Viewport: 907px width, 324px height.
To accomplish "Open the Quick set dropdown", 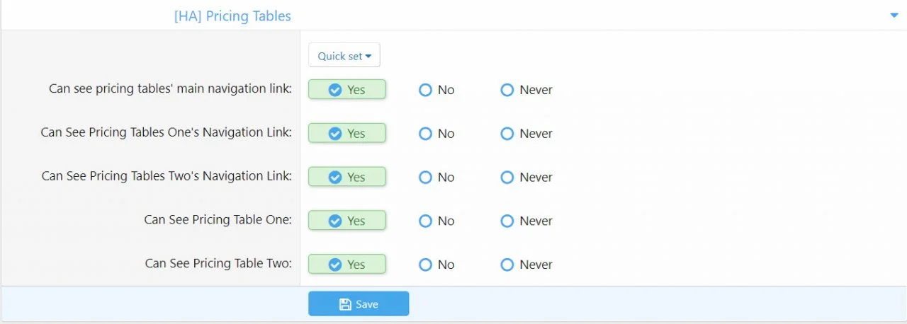I will 344,56.
